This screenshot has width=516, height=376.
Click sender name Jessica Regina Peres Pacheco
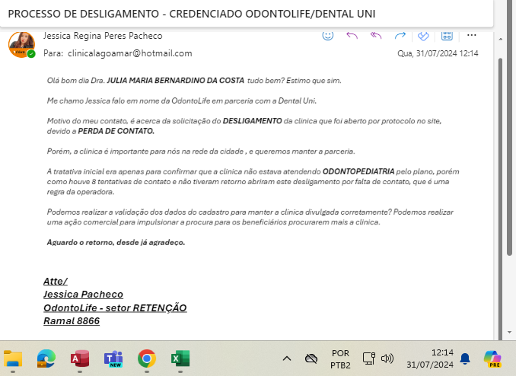(103, 36)
